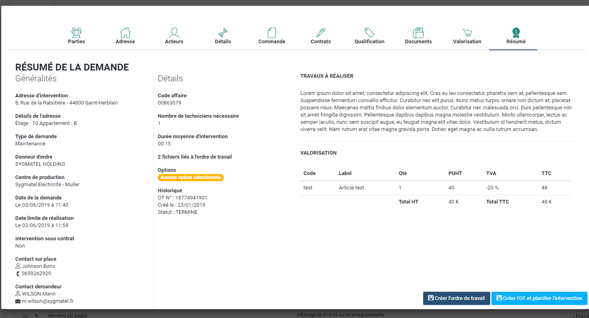589x318 pixels.
Task: Go to the Valorisation tab label
Action: [467, 42]
